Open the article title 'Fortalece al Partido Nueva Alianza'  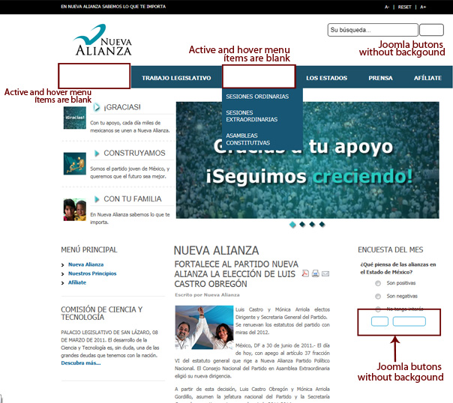(236, 273)
